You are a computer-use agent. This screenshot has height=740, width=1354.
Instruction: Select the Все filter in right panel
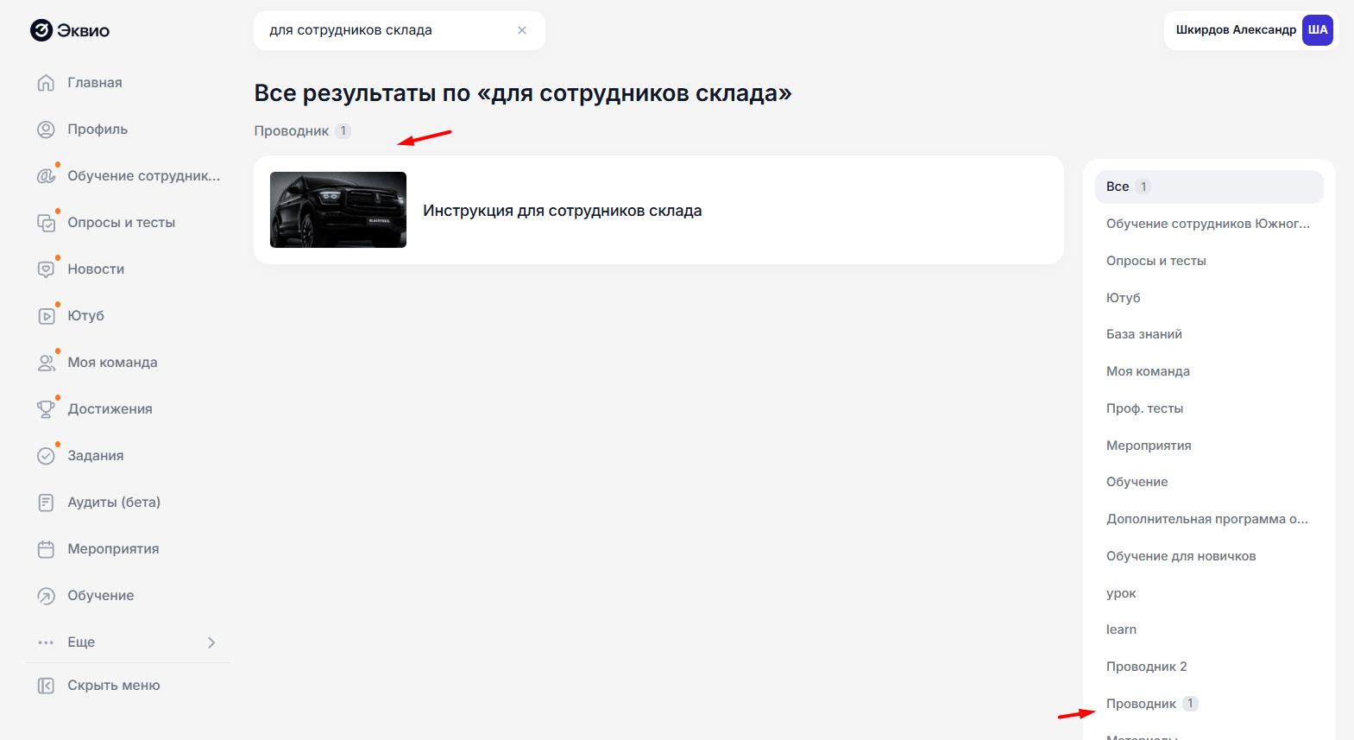(1209, 187)
